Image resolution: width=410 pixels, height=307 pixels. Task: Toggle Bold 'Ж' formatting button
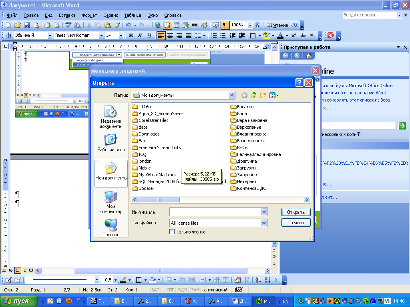coord(131,36)
